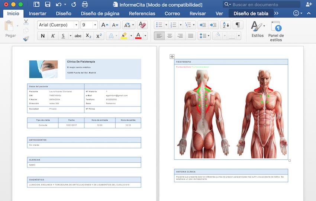The image size is (316, 201).
Task: Click the Pegar paste button
Action: (x=10, y=30)
